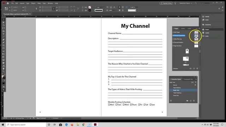
Task: Toggle the Thurs checkbox on the page
Action: (131, 105)
